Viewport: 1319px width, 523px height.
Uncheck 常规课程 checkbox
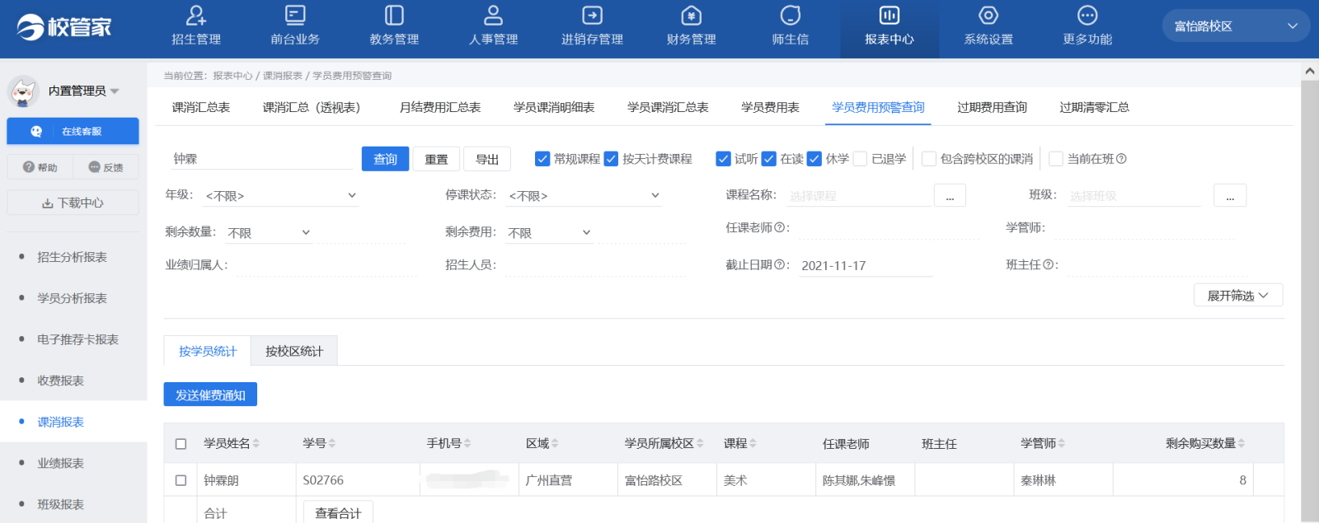542,159
